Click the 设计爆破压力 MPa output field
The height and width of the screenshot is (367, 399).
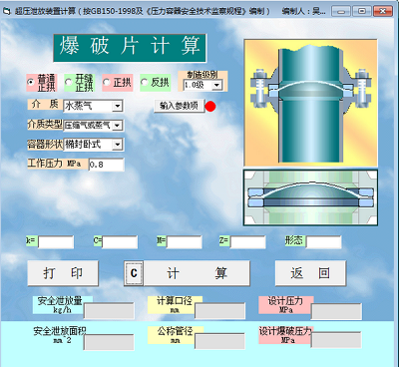(x=336, y=340)
